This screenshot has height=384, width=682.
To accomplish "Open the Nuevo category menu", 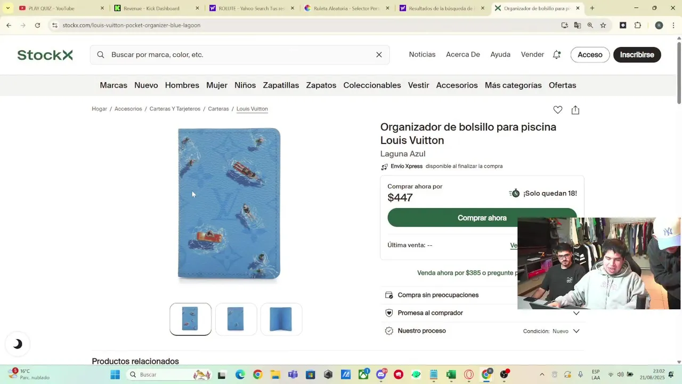I will point(146,85).
